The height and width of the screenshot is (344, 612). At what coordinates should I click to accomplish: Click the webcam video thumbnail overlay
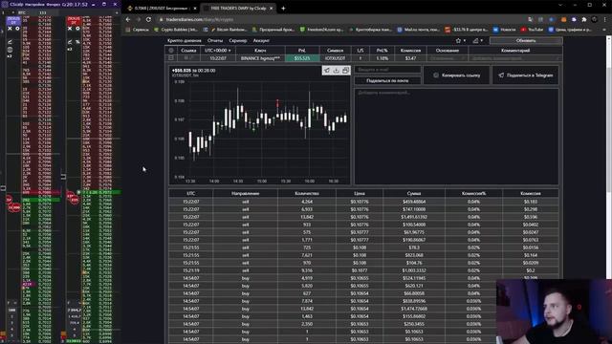point(554,312)
